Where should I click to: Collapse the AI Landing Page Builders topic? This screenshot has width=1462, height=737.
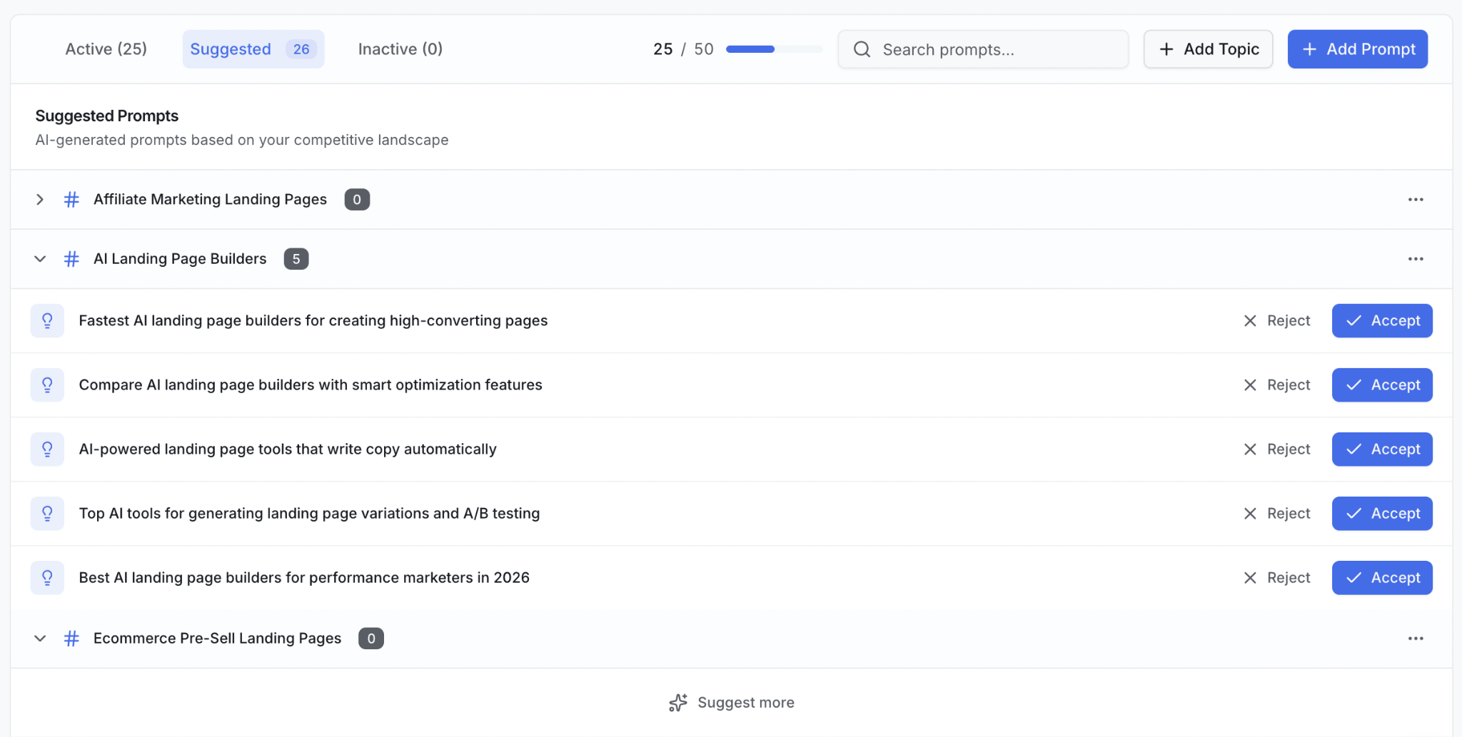[40, 259]
